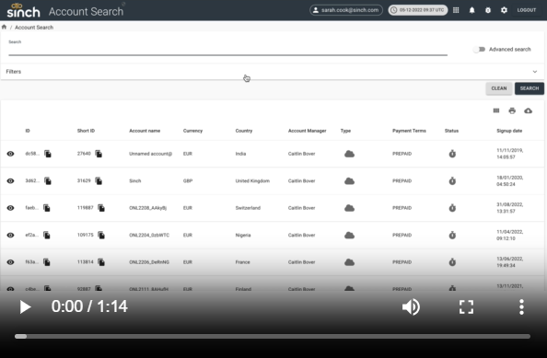547x358 pixels.
Task: Sort by Short ID column header
Action: pos(86,131)
